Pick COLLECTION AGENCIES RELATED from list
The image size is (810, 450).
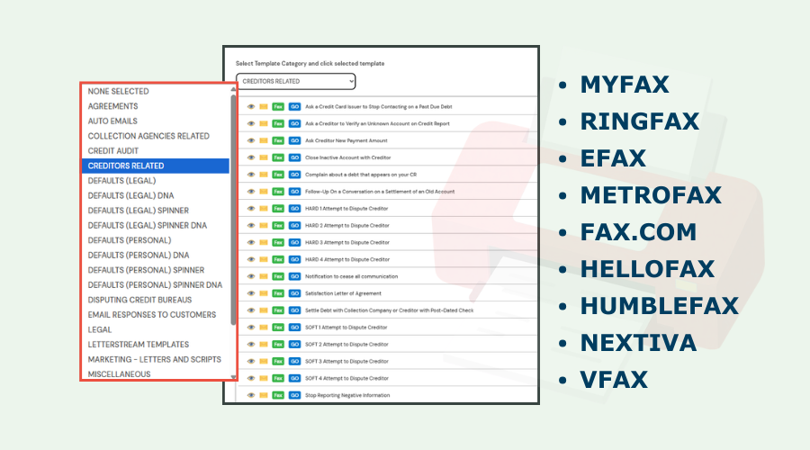[x=156, y=136]
